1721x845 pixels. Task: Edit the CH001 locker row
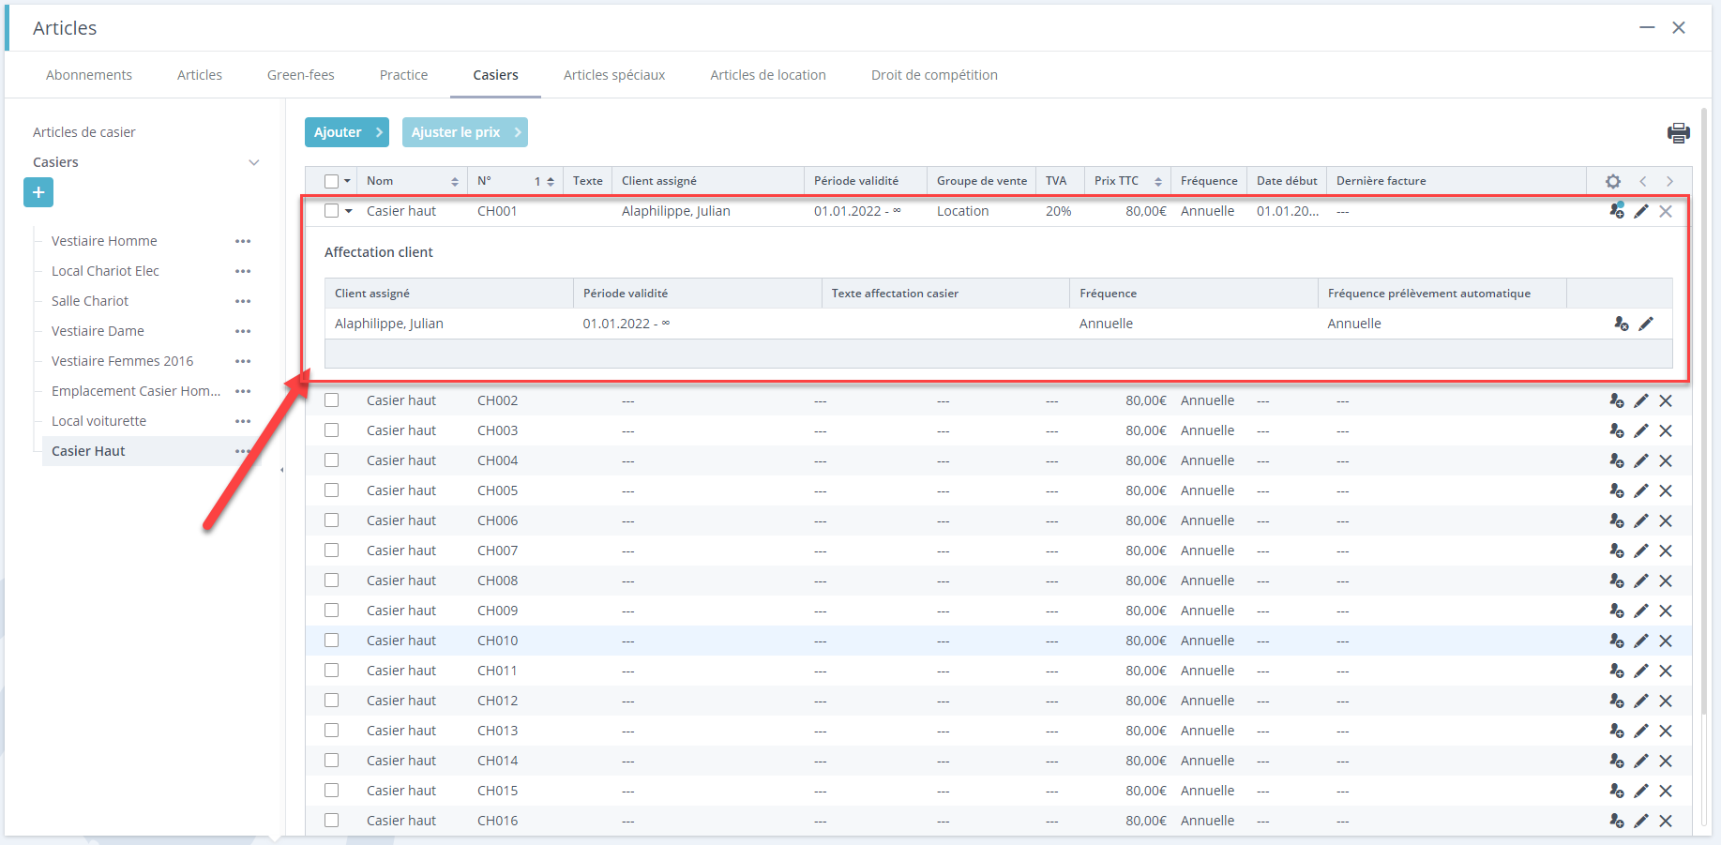(x=1641, y=211)
